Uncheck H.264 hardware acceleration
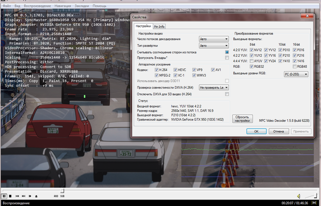Screen dimensions: 321x206 pos(156,70)
